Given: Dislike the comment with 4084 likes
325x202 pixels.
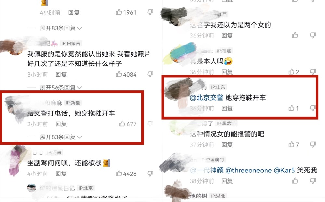Looking at the screenshot, I should tap(150, 74).
